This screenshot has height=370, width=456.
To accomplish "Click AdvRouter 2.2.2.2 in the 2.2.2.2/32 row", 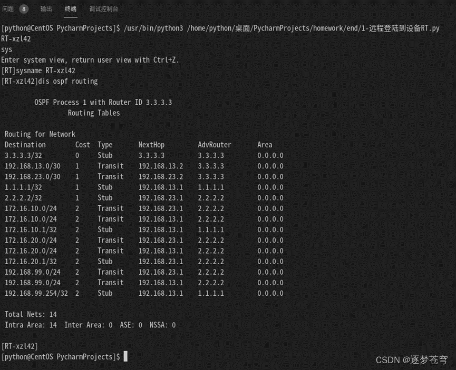I will (x=211, y=198).
